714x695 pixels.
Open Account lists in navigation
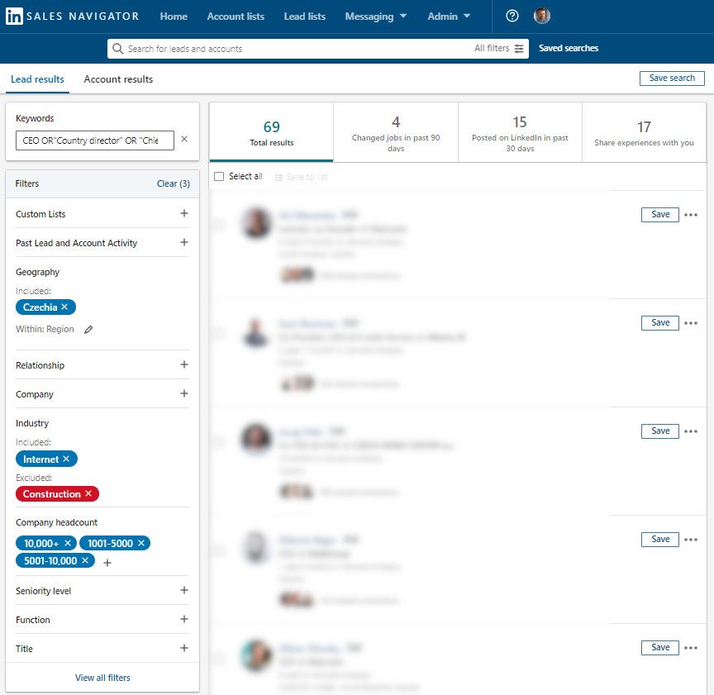(x=236, y=17)
